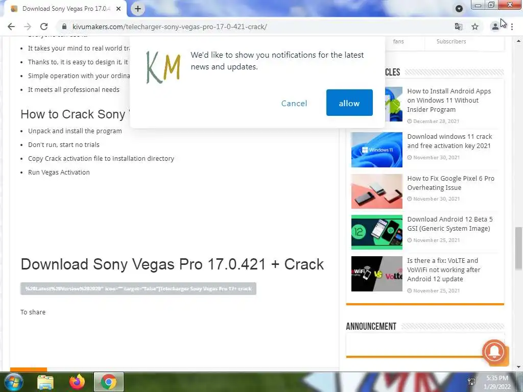This screenshot has height=392, width=523.
Task: Open File Explorer from the taskbar
Action: 45,382
